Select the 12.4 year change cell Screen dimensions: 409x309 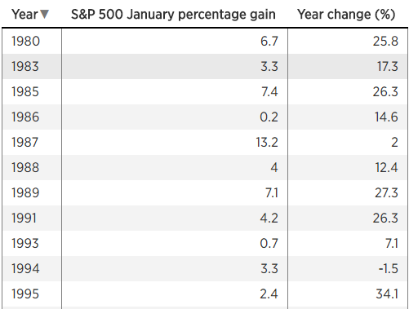pos(386,167)
